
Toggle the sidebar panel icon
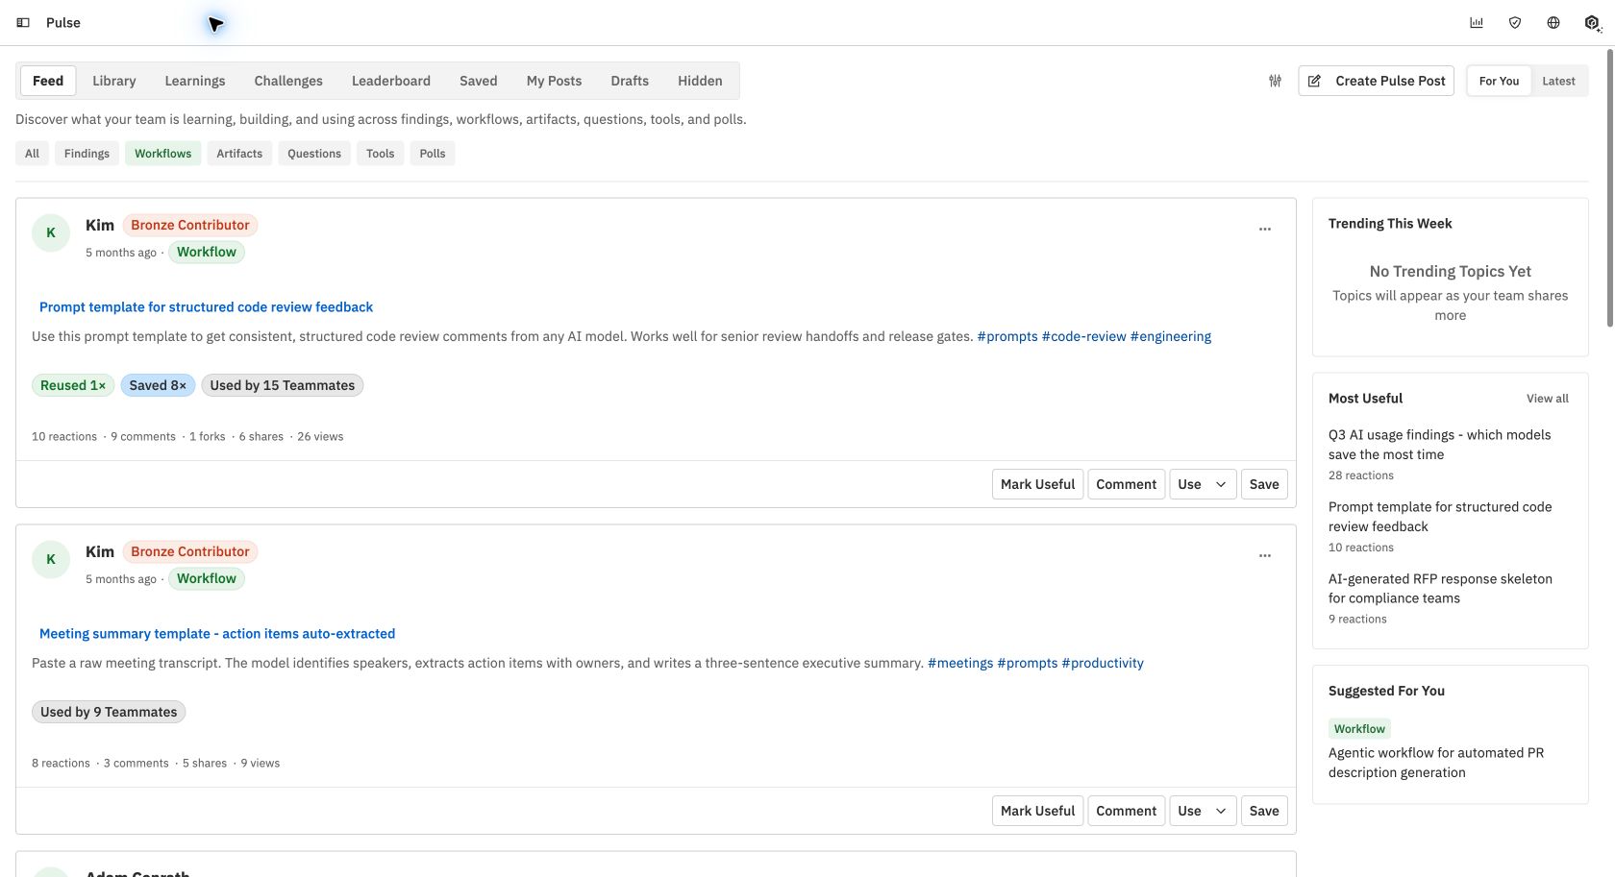tap(23, 23)
